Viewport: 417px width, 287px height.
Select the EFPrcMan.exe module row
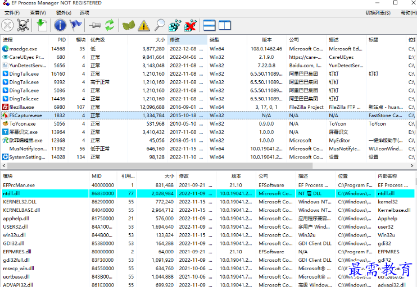point(207,185)
